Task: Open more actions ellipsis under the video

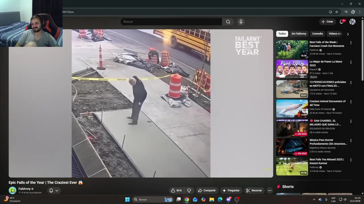Action: 270,190
